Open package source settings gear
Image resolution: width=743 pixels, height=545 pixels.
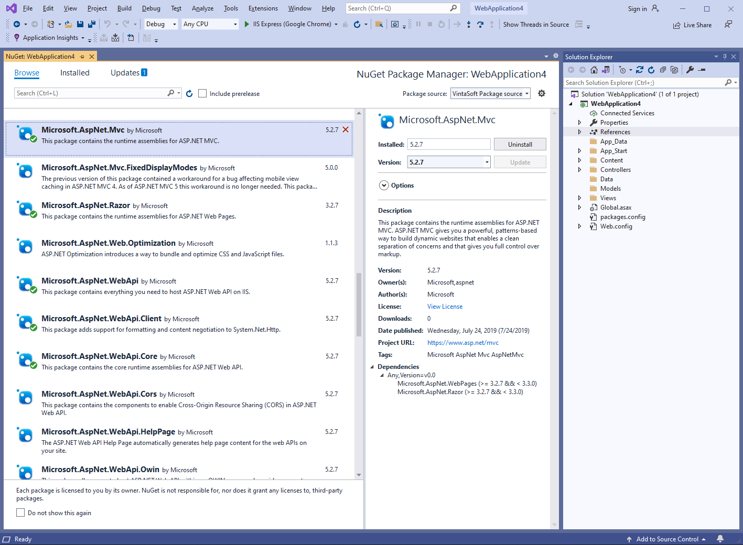click(x=542, y=93)
